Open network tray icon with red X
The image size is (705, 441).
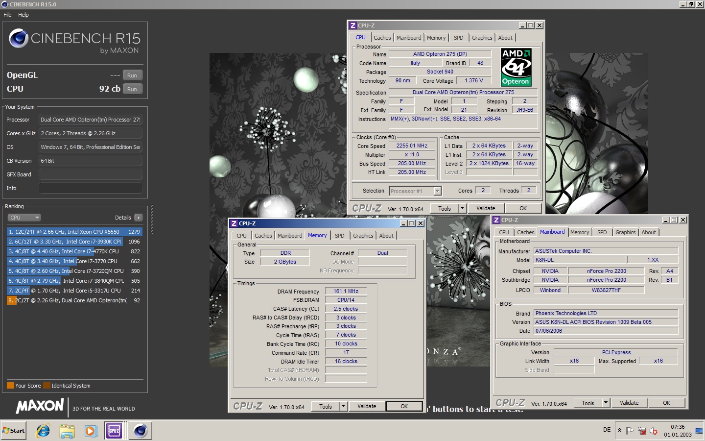click(x=642, y=431)
